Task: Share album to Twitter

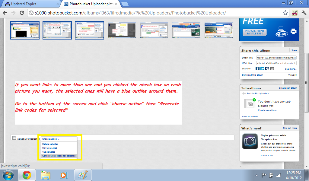Action: coord(262,69)
